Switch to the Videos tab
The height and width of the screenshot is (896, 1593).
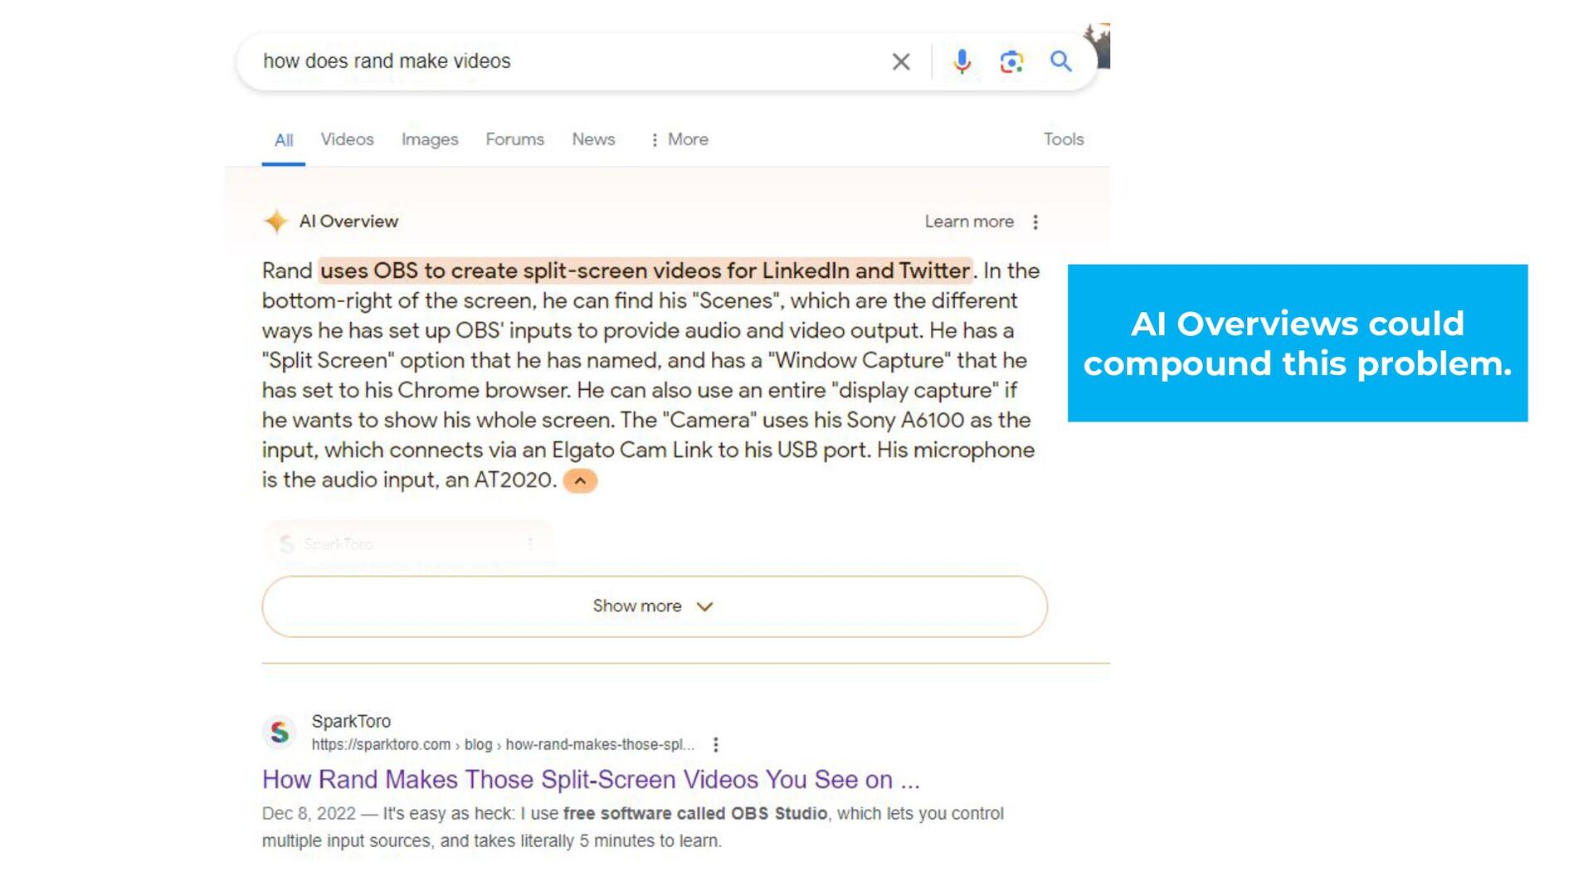tap(347, 139)
